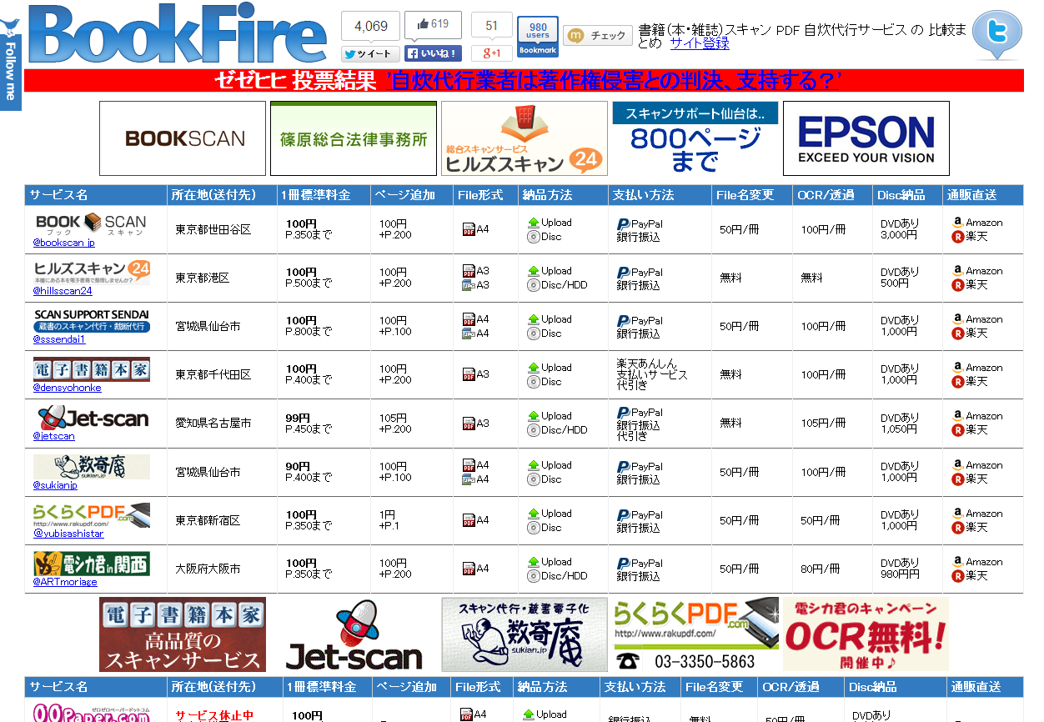
Task: Click the PDF A4 icon in BOOKSCAN row
Action: pyautogui.click(x=469, y=229)
